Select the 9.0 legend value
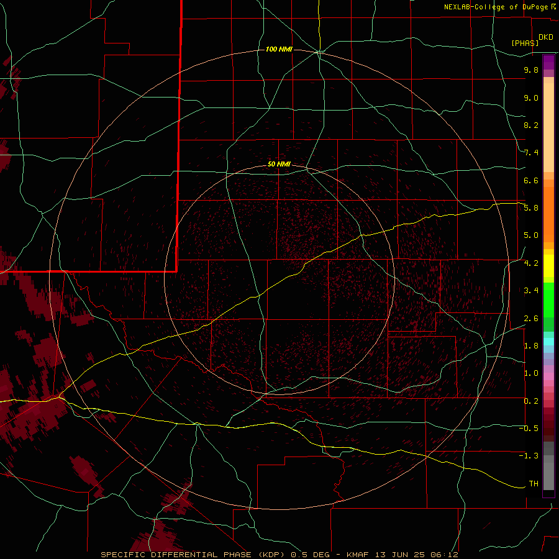559x559 pixels. 531,98
